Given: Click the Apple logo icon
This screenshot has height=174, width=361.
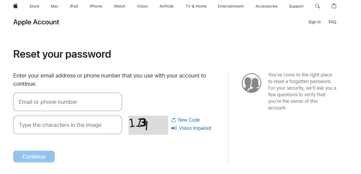Looking at the screenshot, I should point(15,6).
